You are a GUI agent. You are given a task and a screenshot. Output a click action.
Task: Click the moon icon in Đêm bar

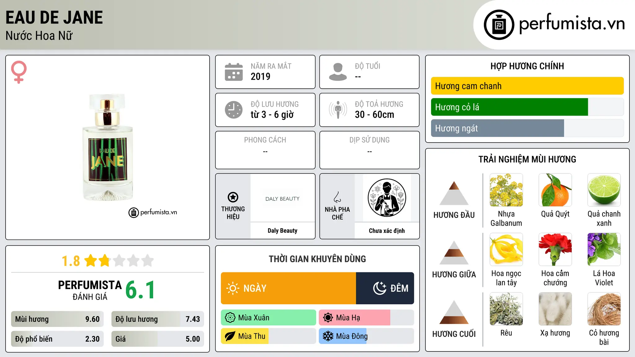380,288
